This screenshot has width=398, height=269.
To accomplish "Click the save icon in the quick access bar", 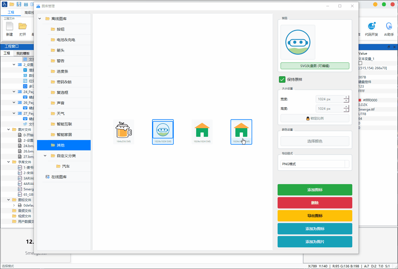I will [x=19, y=4].
